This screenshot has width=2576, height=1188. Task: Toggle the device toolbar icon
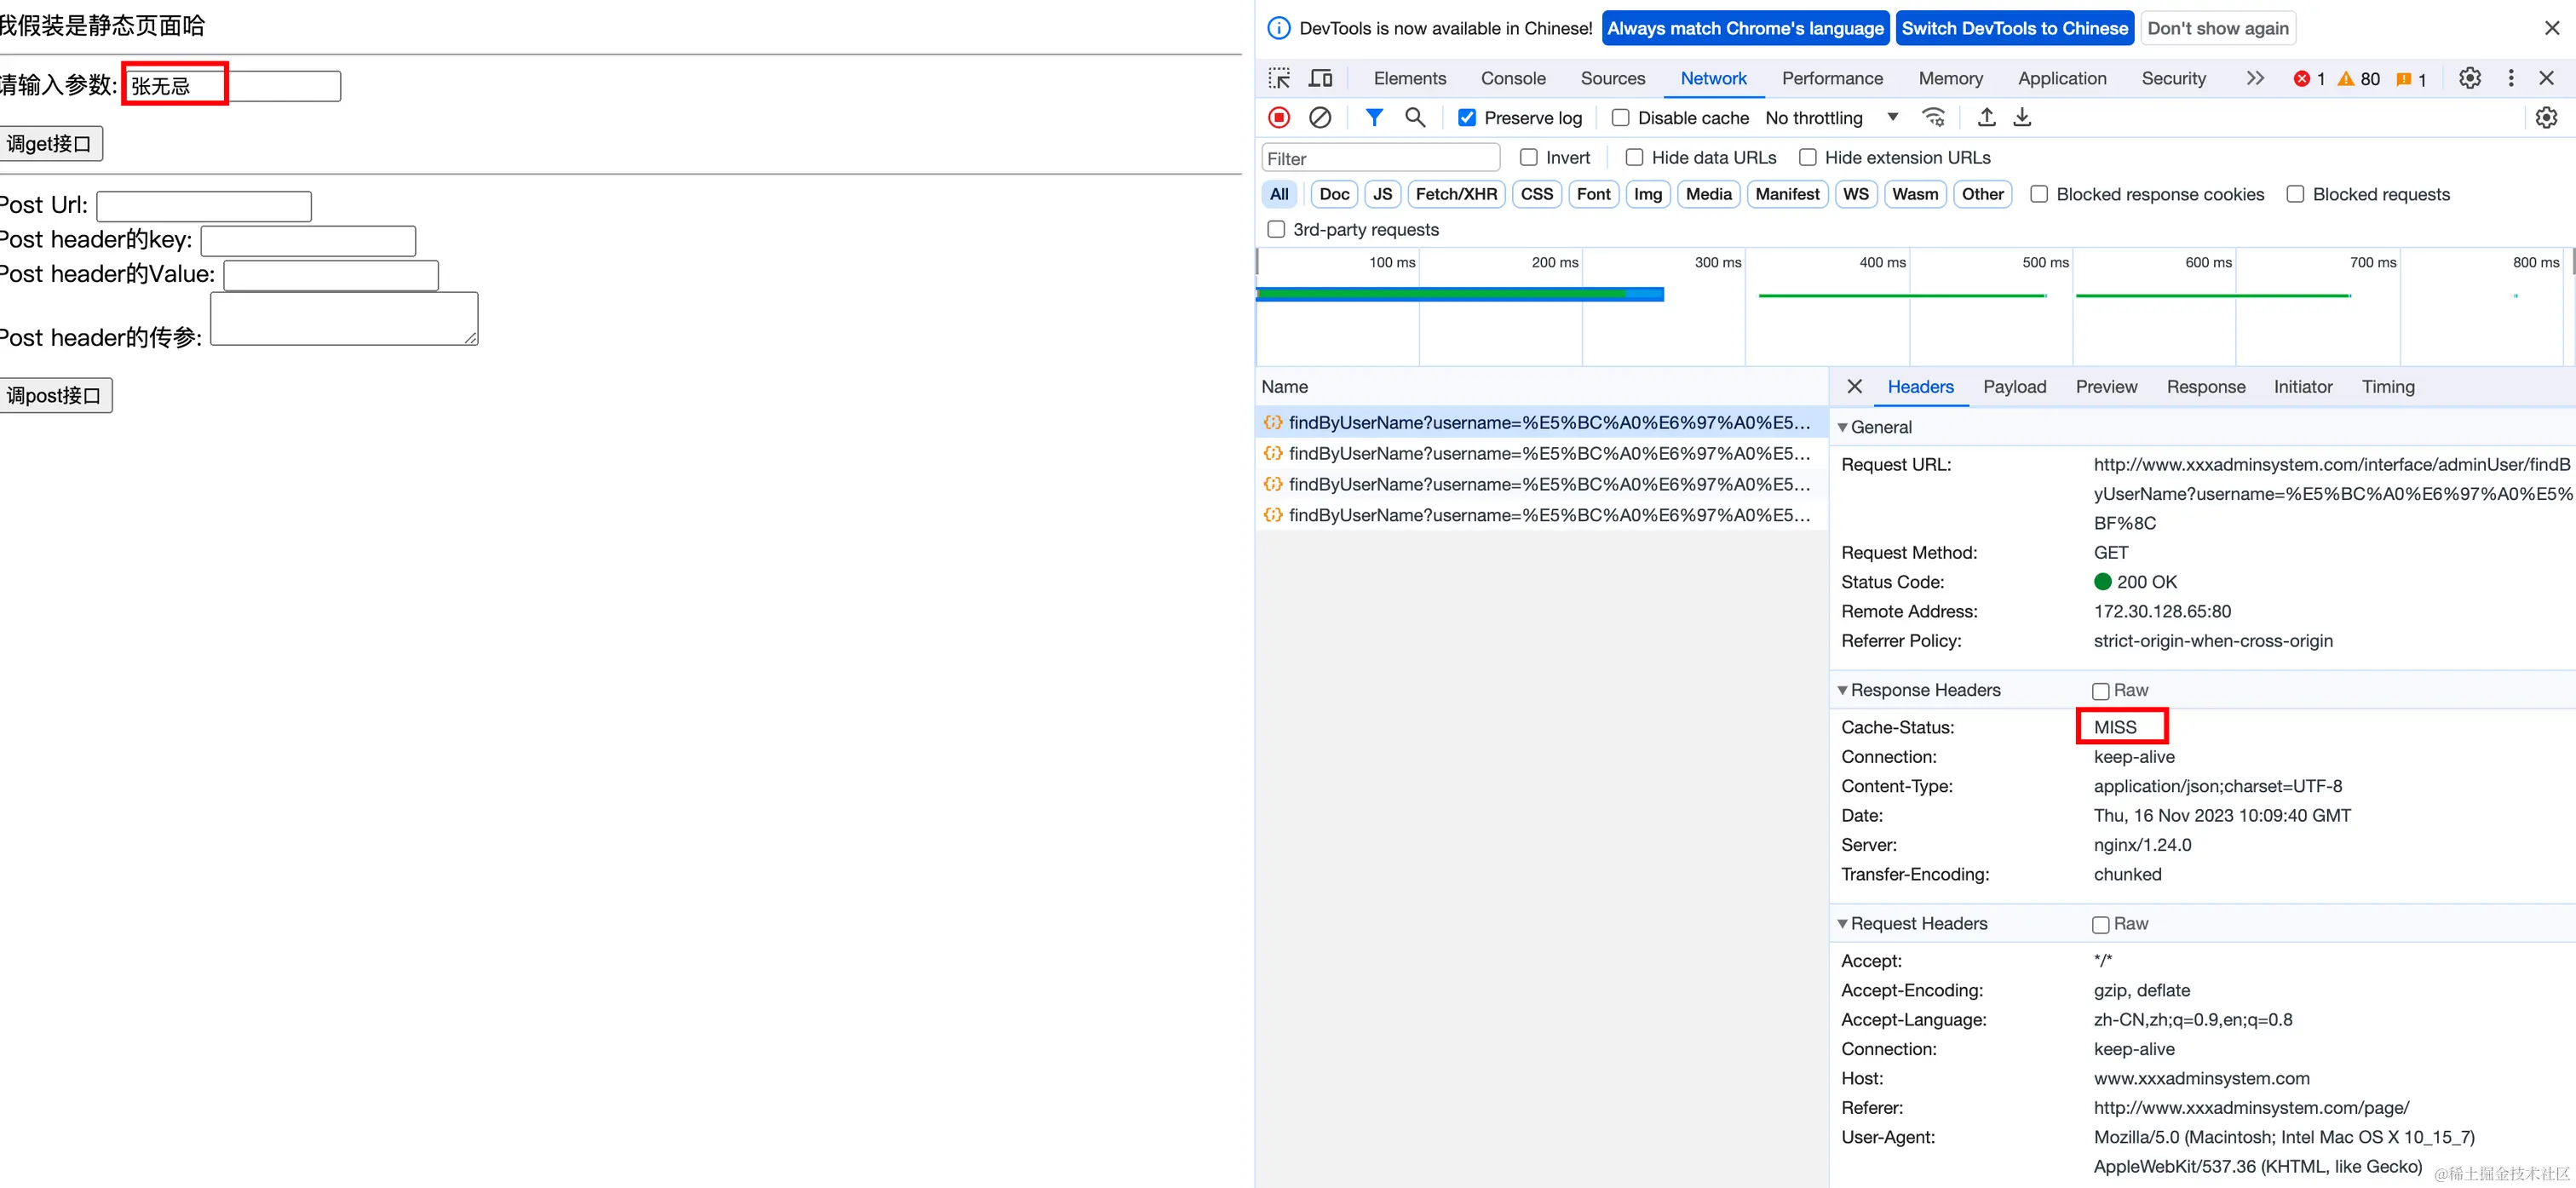pyautogui.click(x=1321, y=78)
